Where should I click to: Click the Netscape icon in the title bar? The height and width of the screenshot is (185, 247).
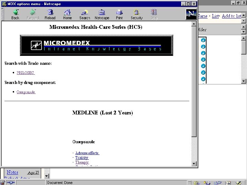pyautogui.click(x=4, y=4)
